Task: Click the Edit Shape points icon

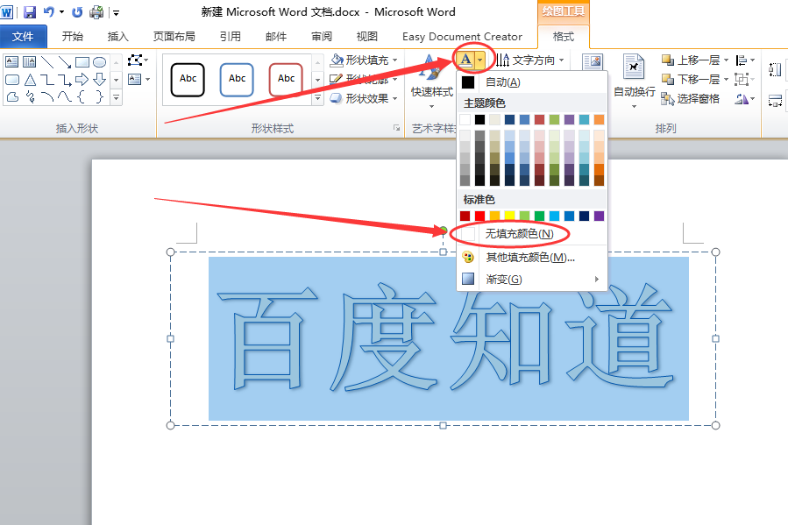Action: [135, 60]
